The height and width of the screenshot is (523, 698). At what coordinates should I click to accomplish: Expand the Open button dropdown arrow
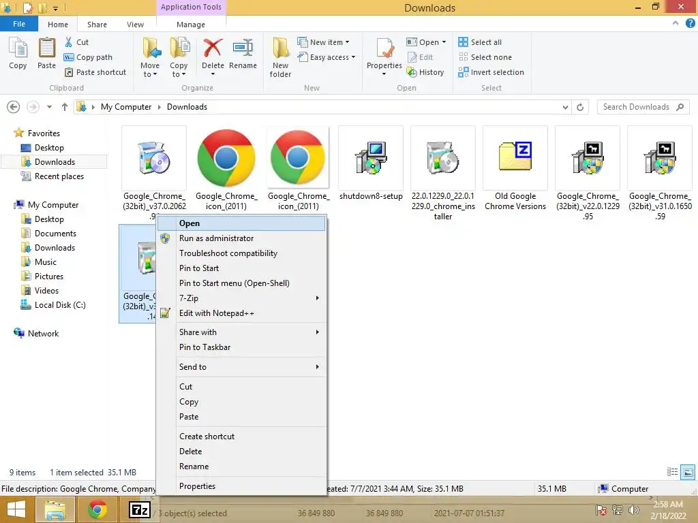(x=444, y=42)
